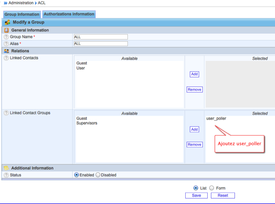Viewport: 275px width, 204px height.
Task: Select the Disabled status radio button
Action: pos(98,175)
